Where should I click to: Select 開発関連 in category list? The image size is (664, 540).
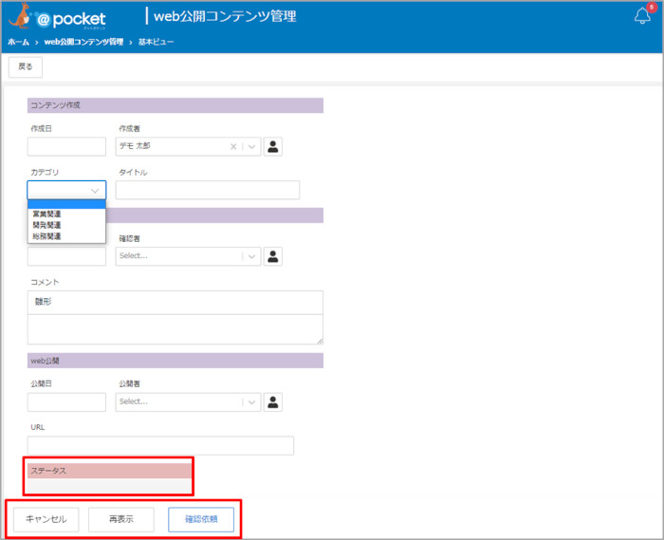[x=46, y=225]
